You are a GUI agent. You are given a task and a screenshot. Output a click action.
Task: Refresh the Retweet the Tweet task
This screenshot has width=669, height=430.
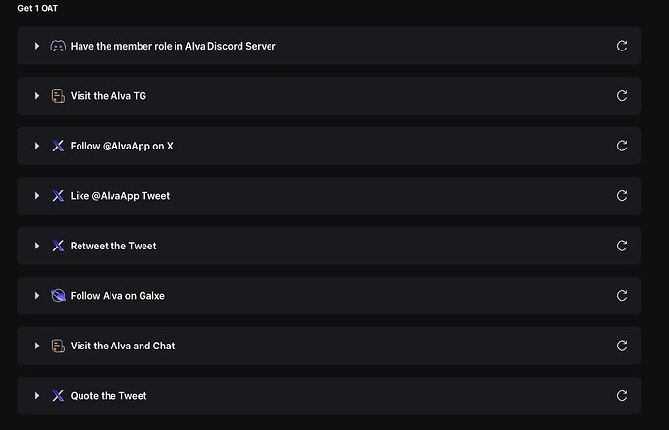pyautogui.click(x=621, y=246)
